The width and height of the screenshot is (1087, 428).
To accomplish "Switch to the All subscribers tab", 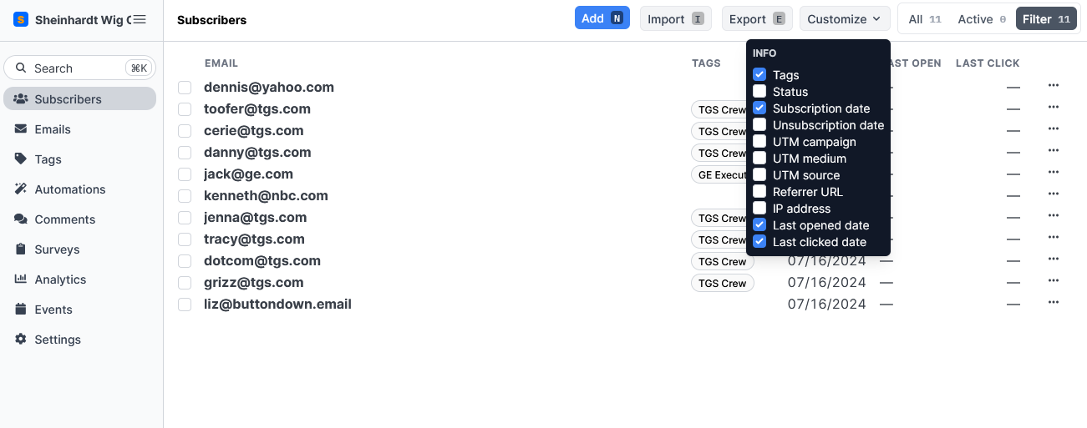I will 924,19.
